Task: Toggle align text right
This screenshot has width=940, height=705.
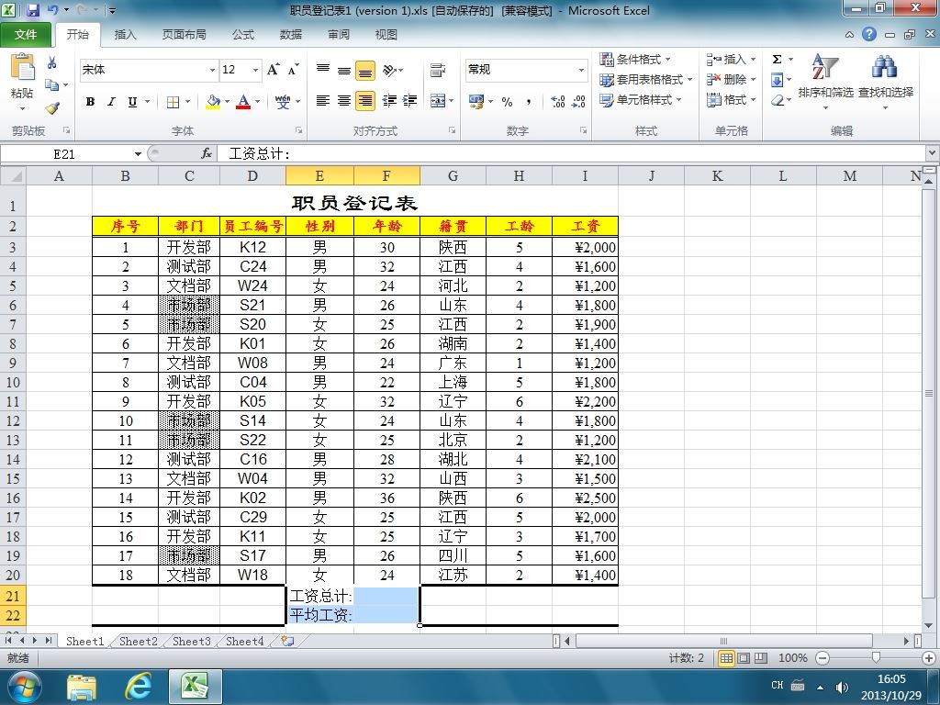Action: click(x=365, y=101)
